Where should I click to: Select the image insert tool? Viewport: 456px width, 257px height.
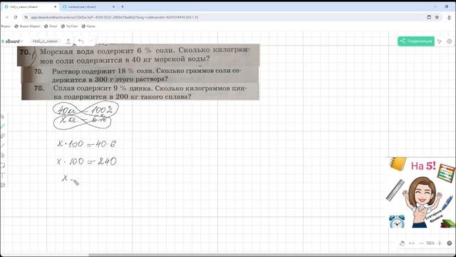[3, 185]
